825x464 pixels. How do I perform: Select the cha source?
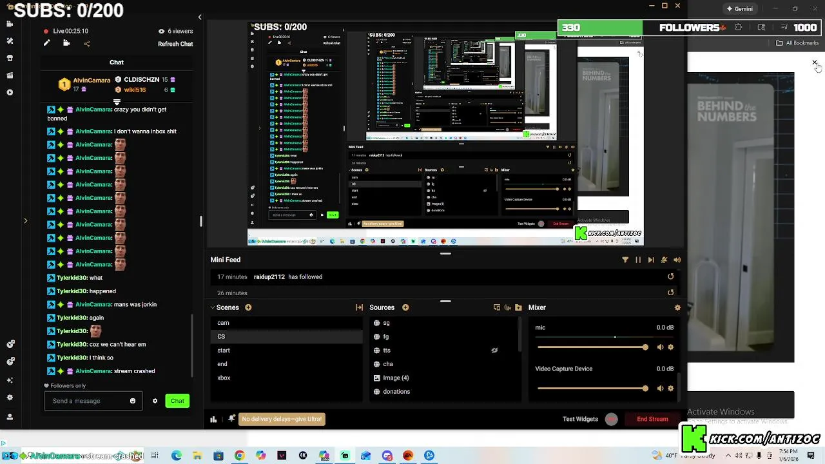[x=444, y=364]
